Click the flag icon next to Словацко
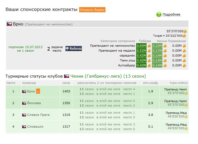 pyautogui.click(x=24, y=127)
